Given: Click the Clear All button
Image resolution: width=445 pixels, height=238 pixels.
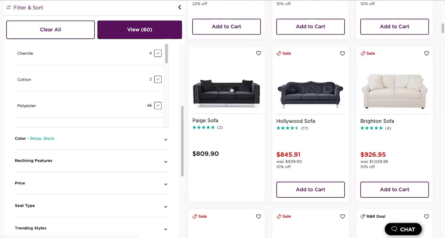Looking at the screenshot, I should [51, 30].
